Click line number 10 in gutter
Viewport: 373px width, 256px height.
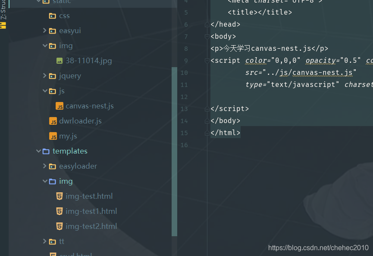184,73
